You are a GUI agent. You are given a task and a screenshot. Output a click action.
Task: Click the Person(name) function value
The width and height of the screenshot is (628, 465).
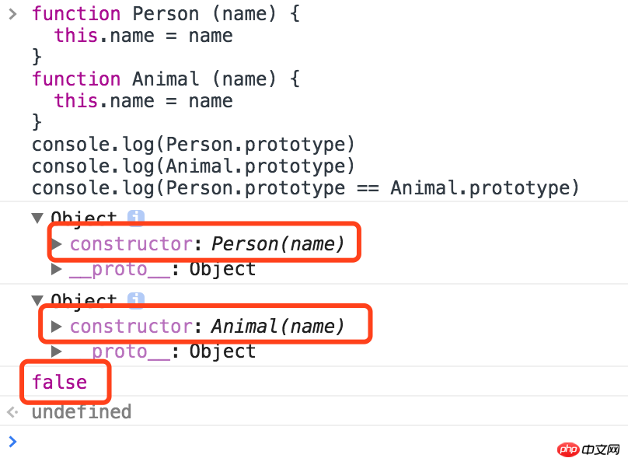pos(277,244)
